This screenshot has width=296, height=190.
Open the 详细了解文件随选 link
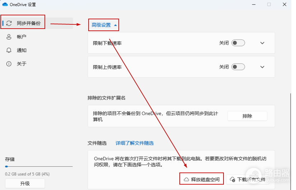click(x=135, y=143)
